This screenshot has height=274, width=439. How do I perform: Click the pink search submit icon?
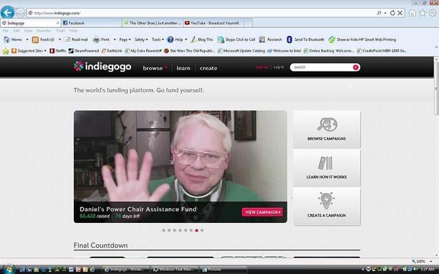point(356,67)
